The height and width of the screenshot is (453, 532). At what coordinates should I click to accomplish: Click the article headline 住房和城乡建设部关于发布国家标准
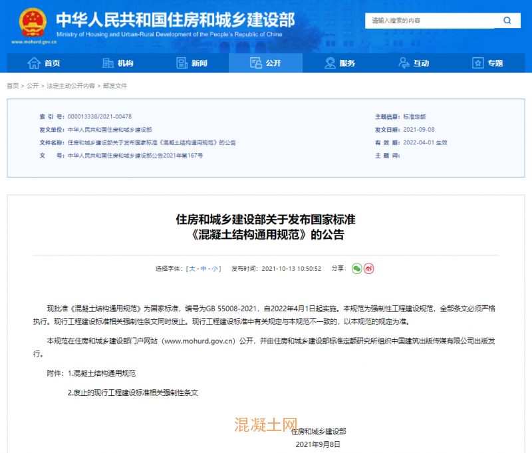click(265, 220)
